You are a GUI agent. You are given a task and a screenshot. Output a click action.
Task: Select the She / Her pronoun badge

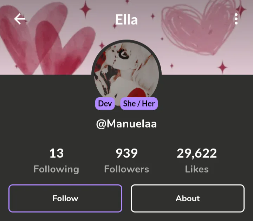(139, 104)
